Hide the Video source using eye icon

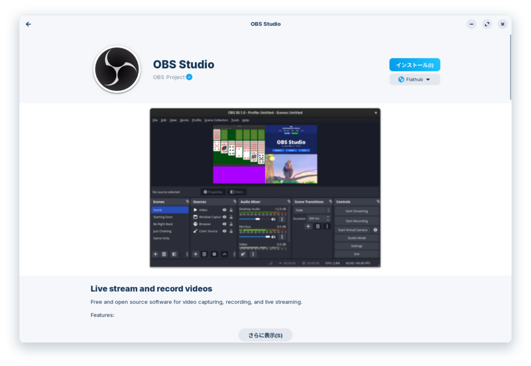coord(225,210)
